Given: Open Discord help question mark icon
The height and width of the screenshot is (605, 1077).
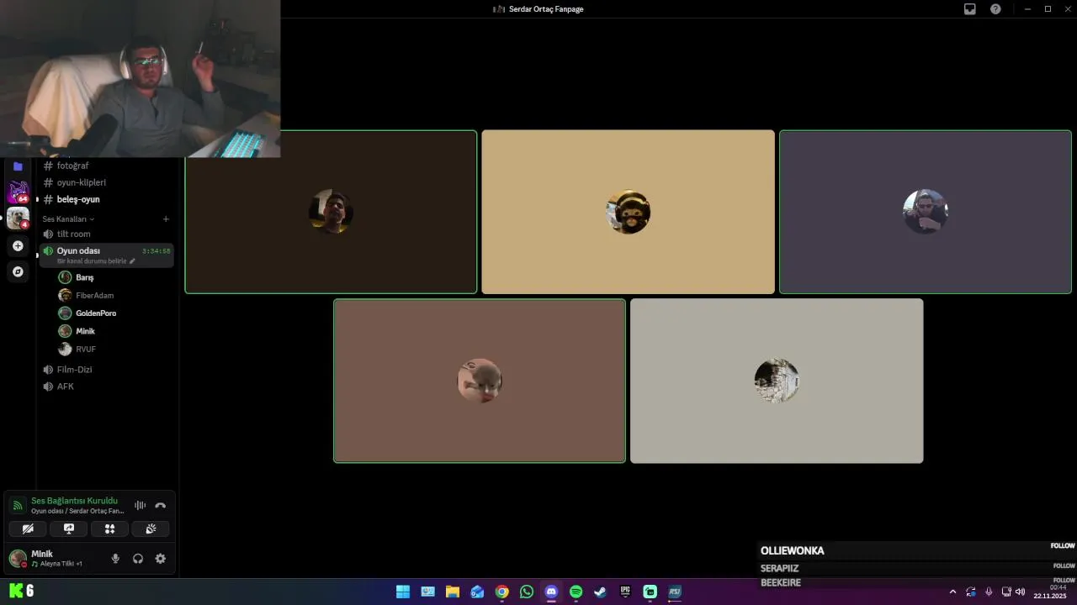Looking at the screenshot, I should click(x=995, y=9).
